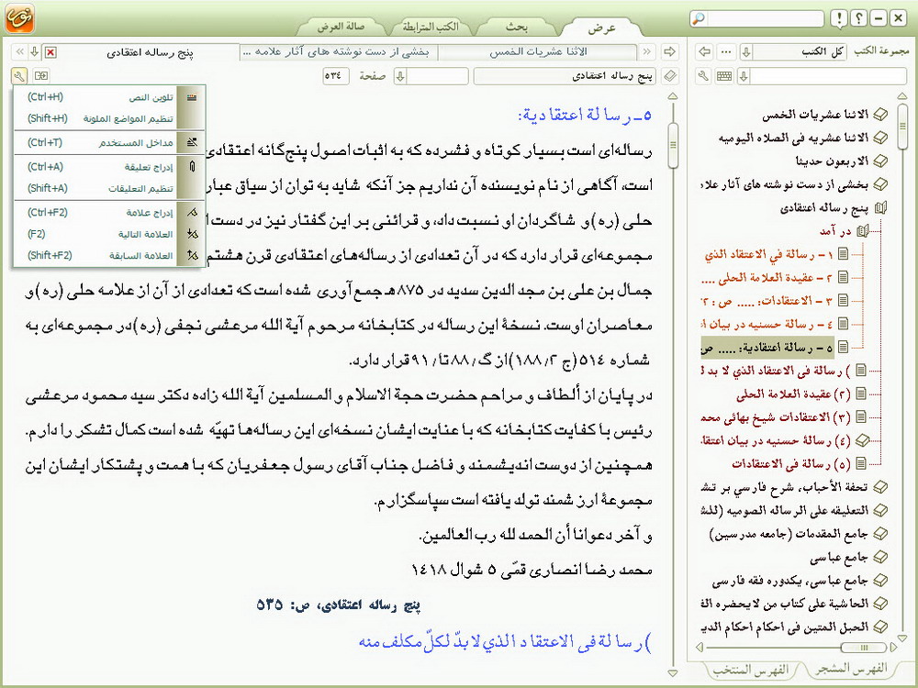Click the wrench icon in the books panel

(704, 76)
